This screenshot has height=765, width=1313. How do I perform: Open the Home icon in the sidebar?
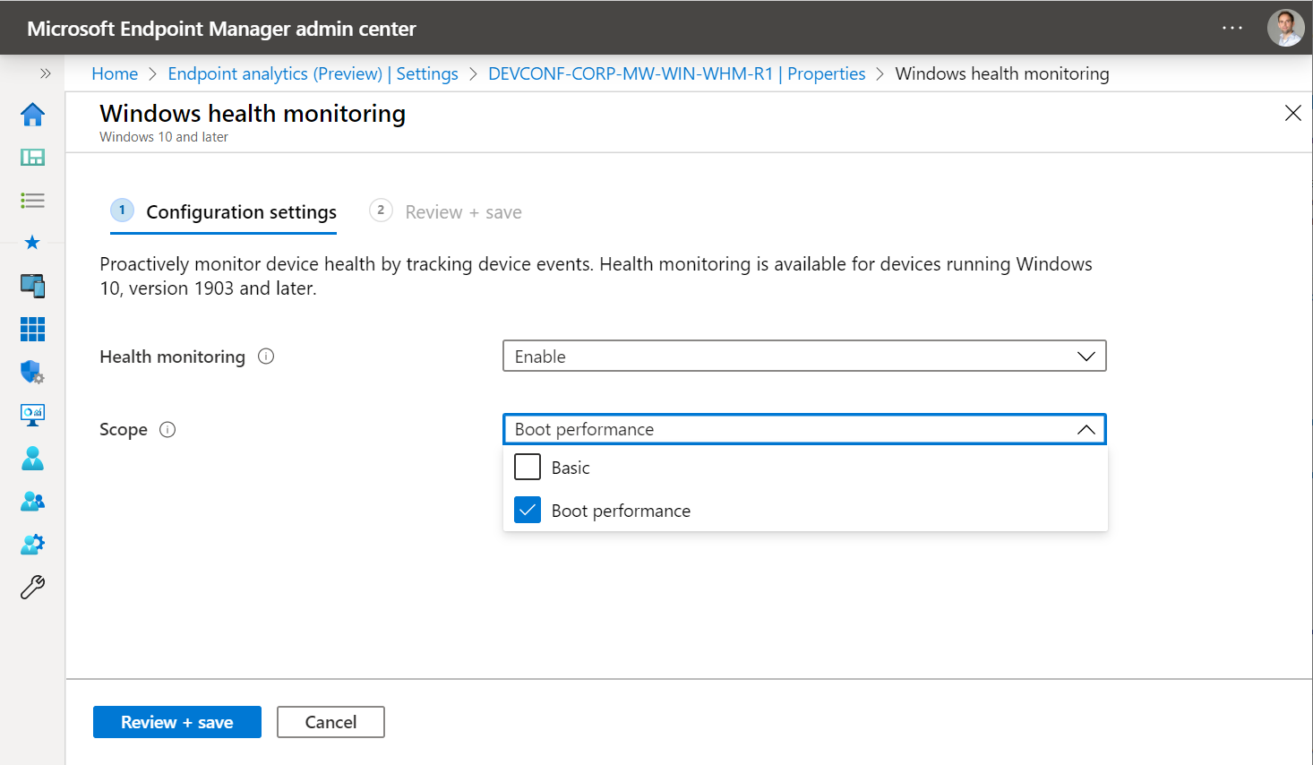point(32,115)
